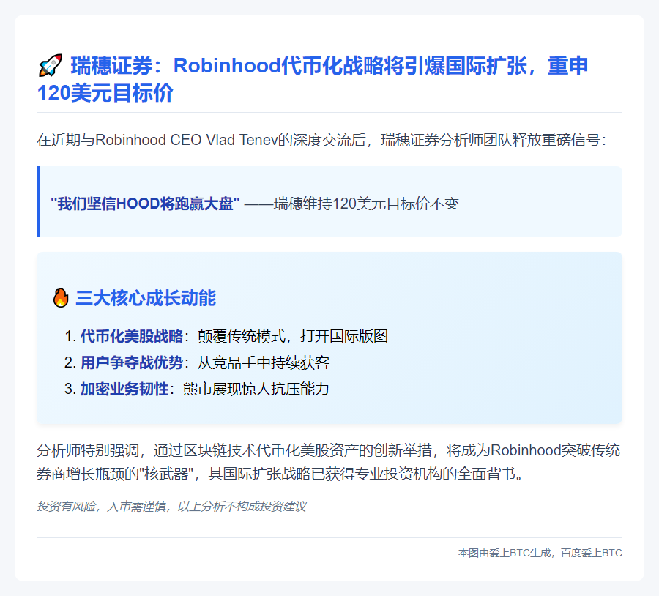Viewport: 659px width, 596px height.
Task: Click the paragraph beginning 分析师特别强调
Action: tap(329, 462)
